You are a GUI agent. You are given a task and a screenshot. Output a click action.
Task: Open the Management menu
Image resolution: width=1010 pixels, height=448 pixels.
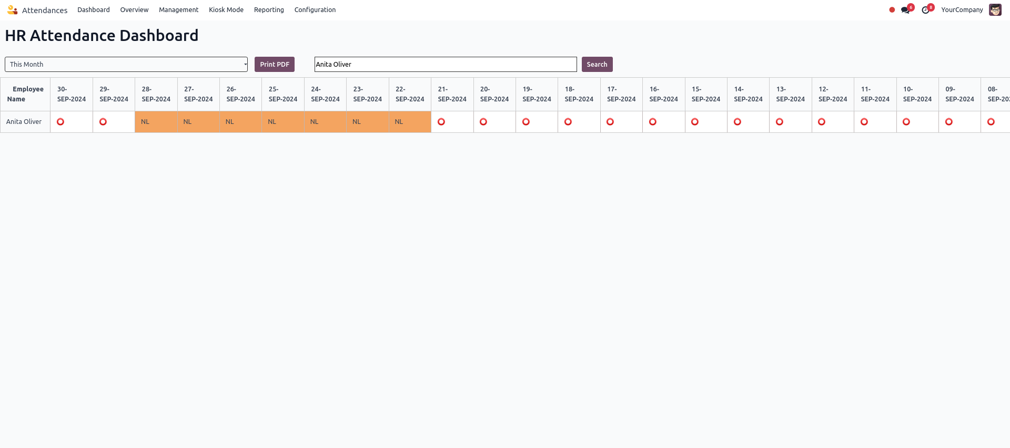coord(178,10)
